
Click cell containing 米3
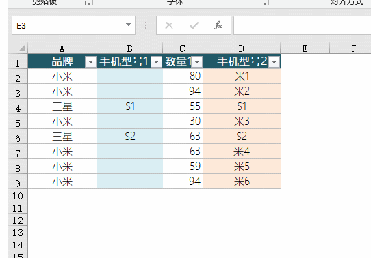click(x=242, y=121)
